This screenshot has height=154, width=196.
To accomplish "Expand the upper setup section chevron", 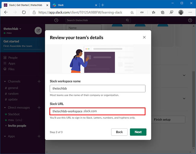I will [184, 75].
